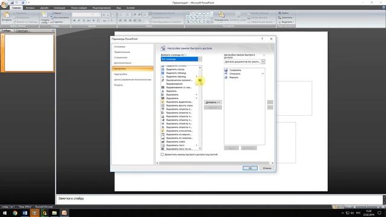Open the Правописание options category
This screenshot has width=386, height=217.
(x=133, y=52)
